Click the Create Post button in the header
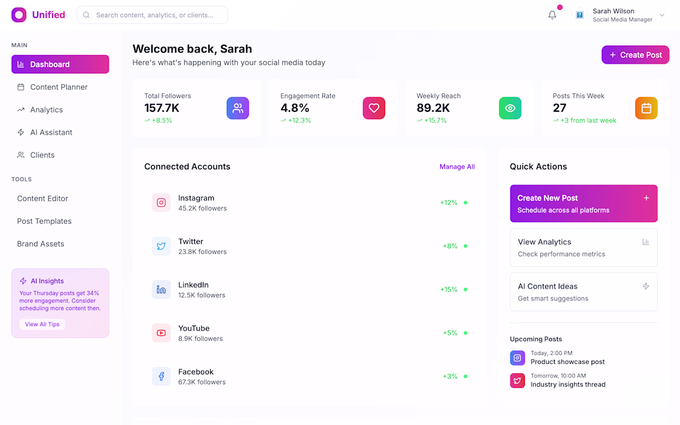Viewport: 680px width, 425px height. pyautogui.click(x=635, y=55)
